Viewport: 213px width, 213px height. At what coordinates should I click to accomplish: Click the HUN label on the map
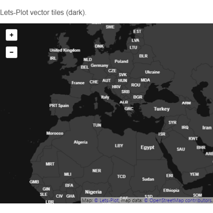click(122, 80)
